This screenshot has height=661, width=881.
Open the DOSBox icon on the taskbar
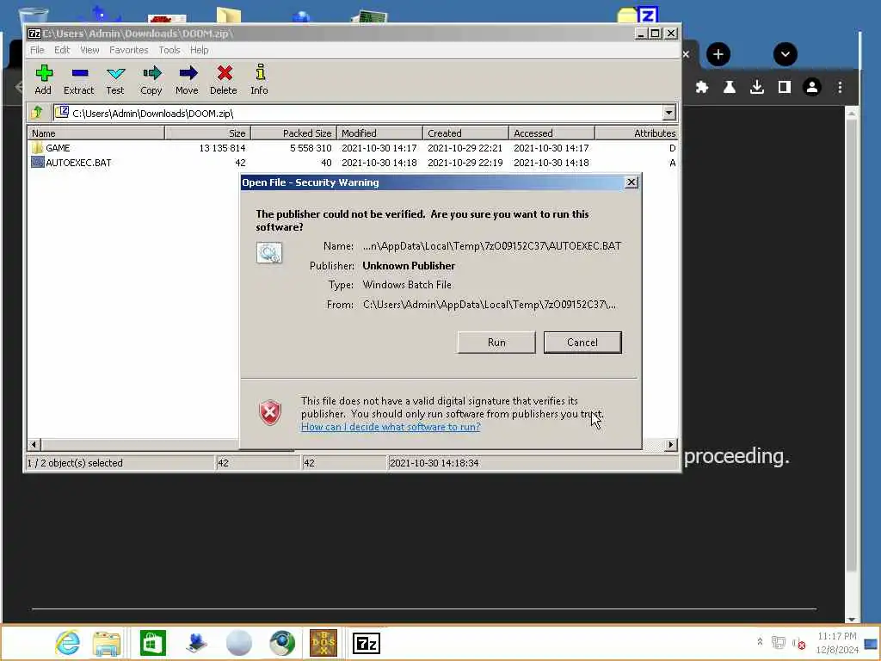(323, 643)
